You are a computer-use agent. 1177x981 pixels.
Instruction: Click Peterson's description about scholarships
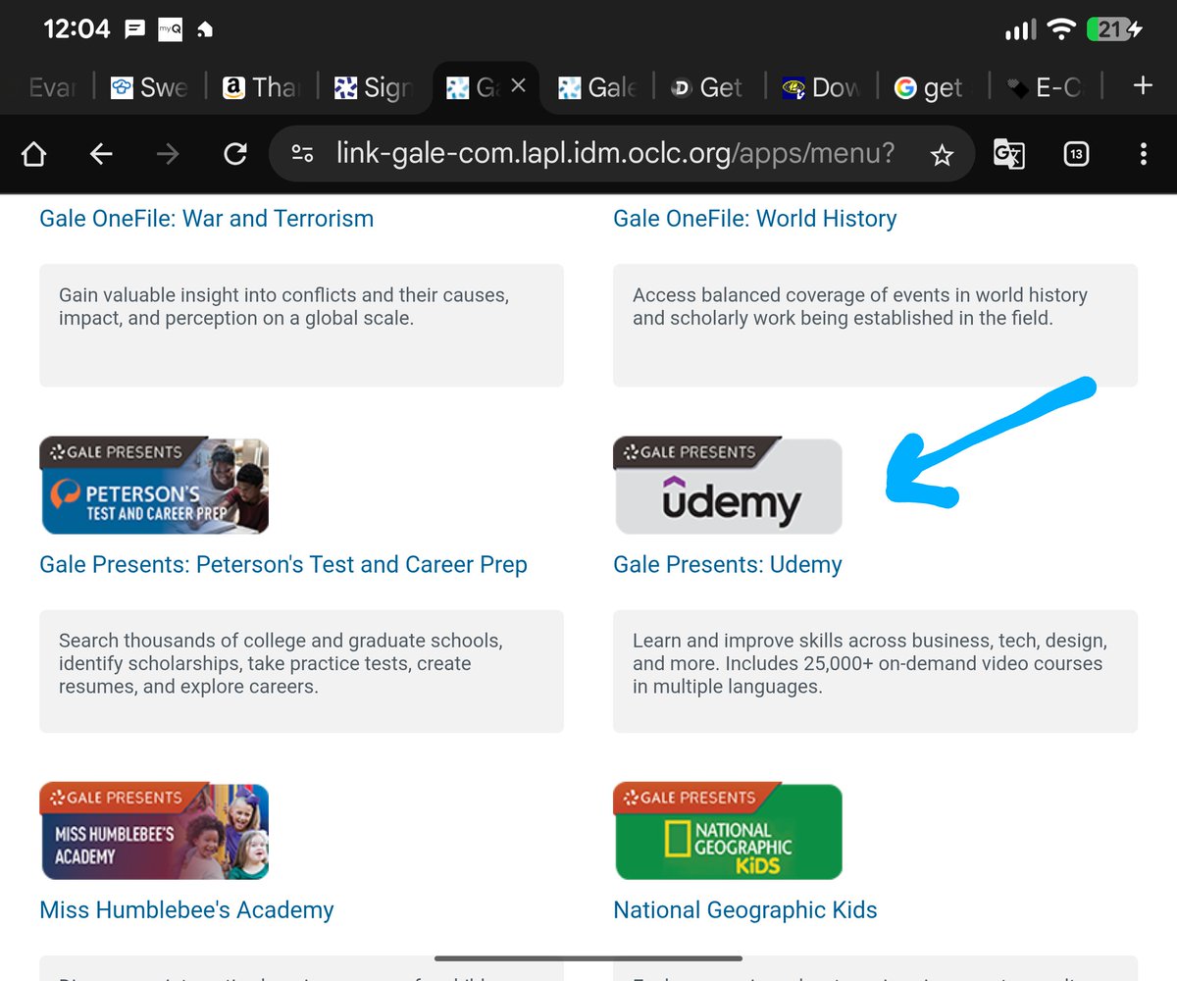(x=281, y=663)
